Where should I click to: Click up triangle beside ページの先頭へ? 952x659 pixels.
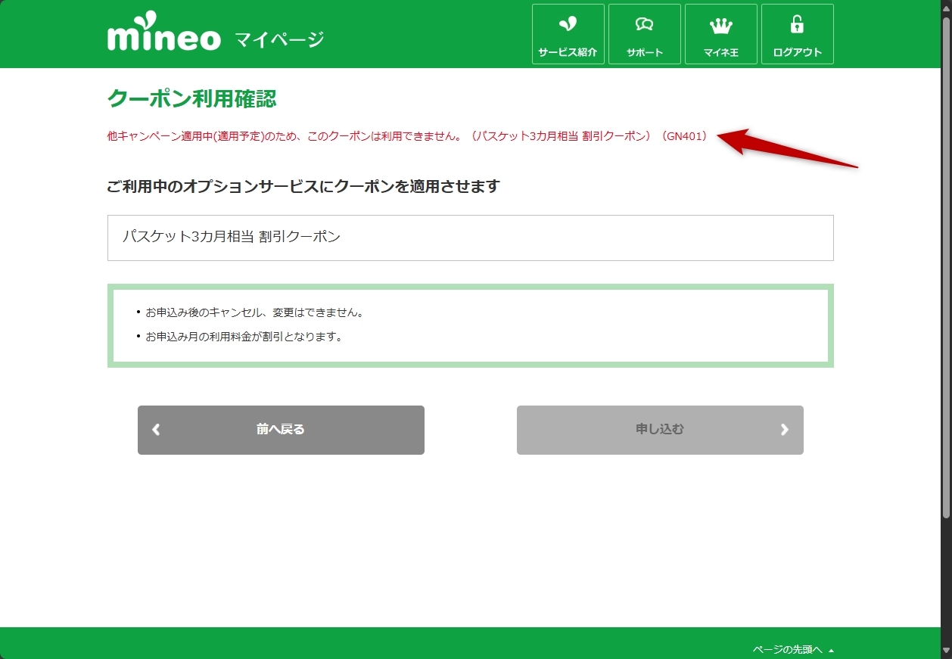tap(831, 650)
